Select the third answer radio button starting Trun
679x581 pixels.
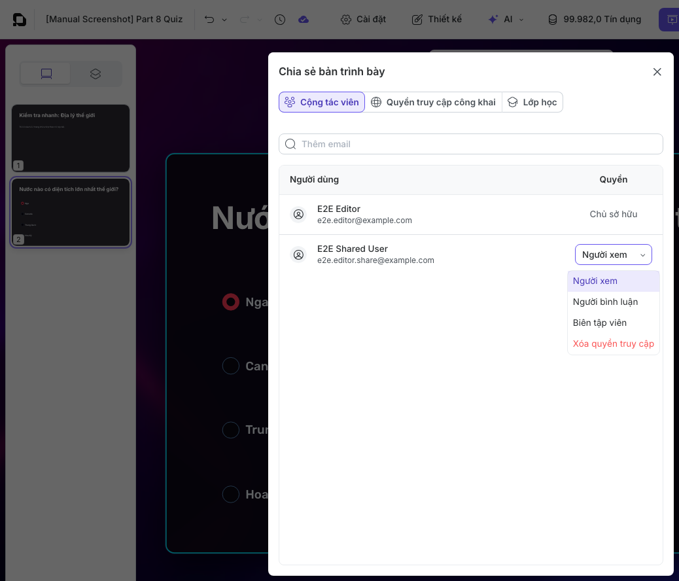coord(231,430)
